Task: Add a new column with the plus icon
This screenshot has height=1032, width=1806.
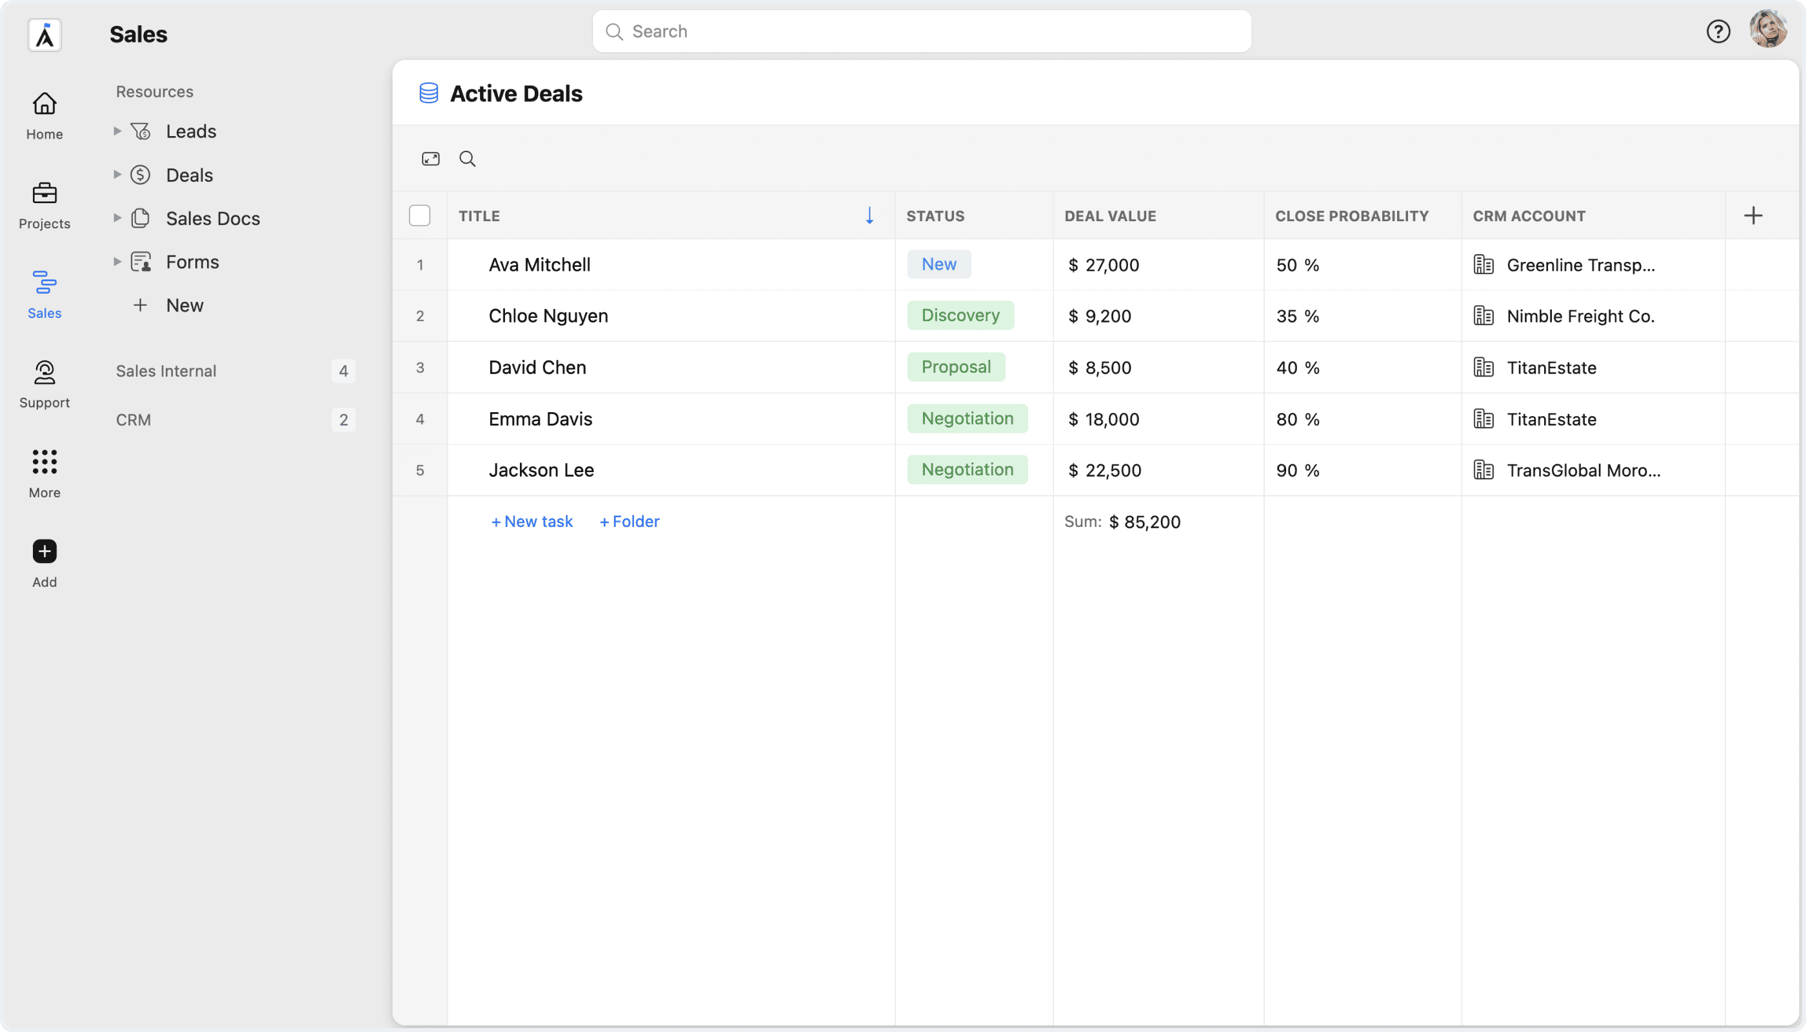Action: [1753, 215]
